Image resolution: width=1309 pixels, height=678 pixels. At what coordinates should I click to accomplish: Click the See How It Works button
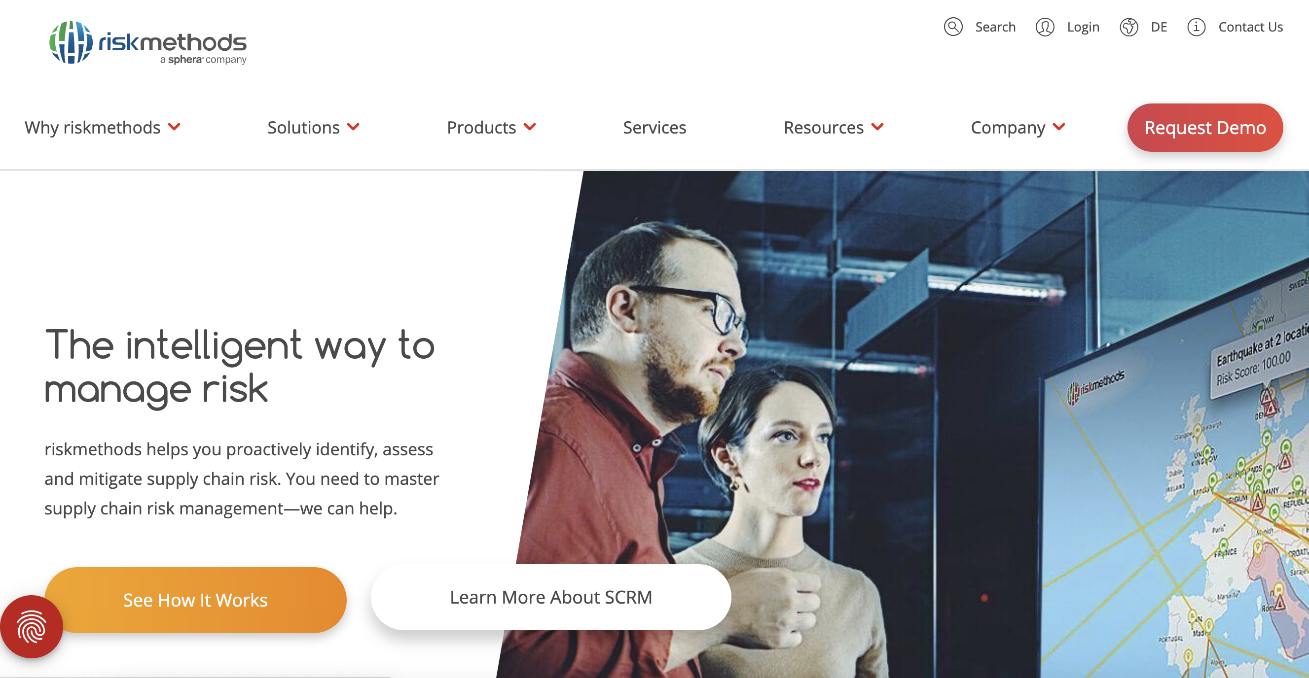pos(196,600)
